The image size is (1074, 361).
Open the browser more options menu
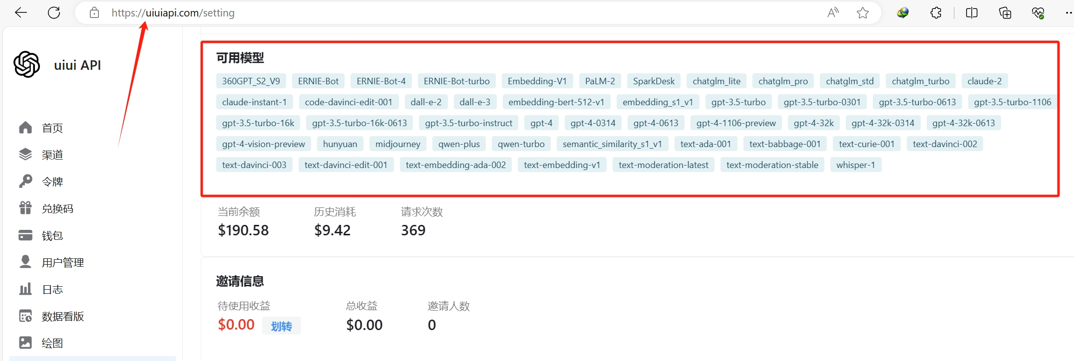[x=1068, y=13]
